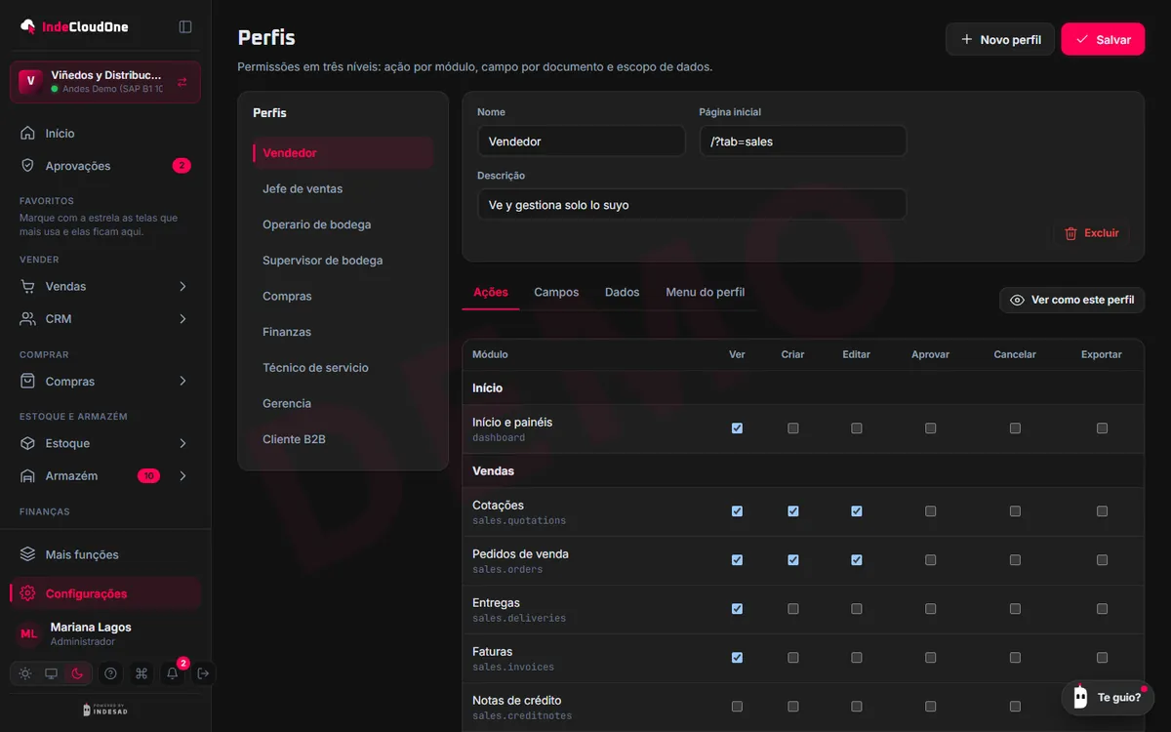Collapse the sidebar with the panel icon
The image size is (1171, 732).
pyautogui.click(x=185, y=27)
